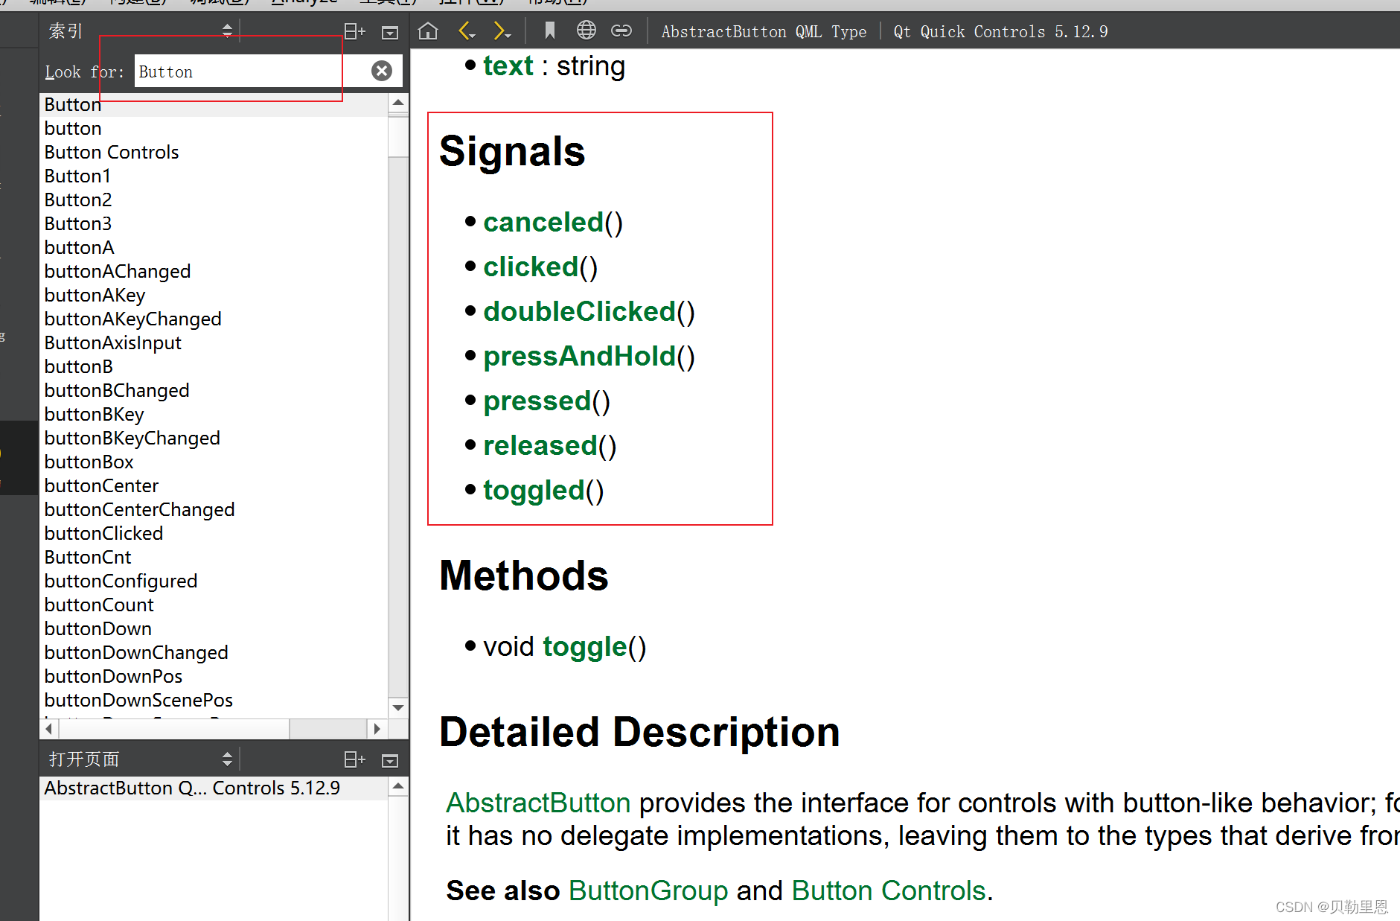
Task: Clear the Look for search field
Action: (x=382, y=71)
